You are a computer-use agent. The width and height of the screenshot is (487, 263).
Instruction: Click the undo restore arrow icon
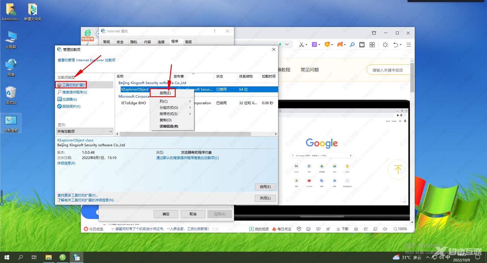point(396,45)
